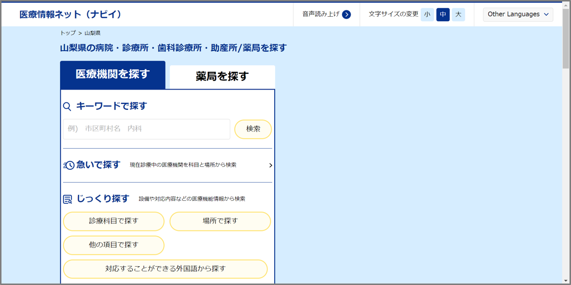Image resolution: width=571 pixels, height=285 pixels.
Task: Click 設備や対応内容などの医療機能情報から検索 text
Action: (x=192, y=199)
